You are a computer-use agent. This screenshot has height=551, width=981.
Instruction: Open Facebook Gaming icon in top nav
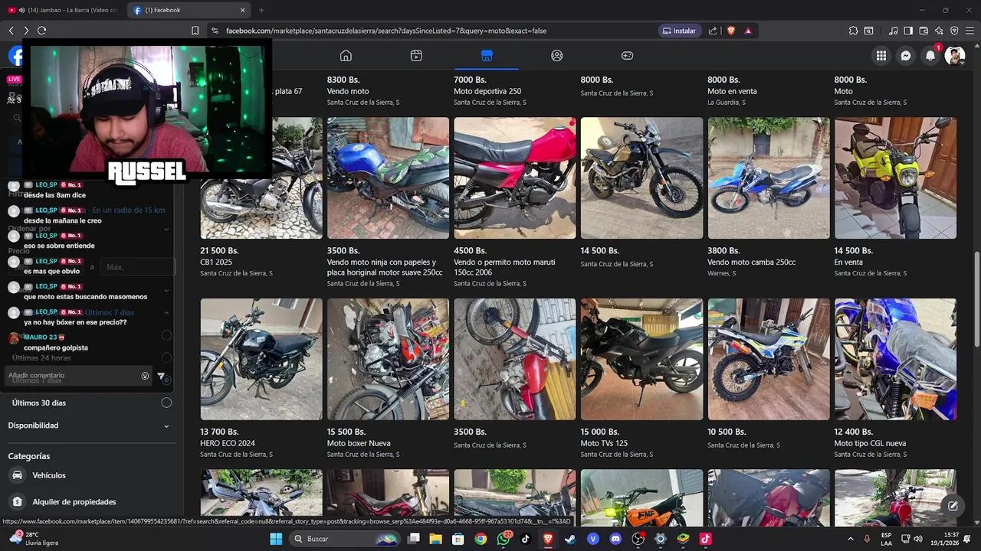click(x=627, y=56)
